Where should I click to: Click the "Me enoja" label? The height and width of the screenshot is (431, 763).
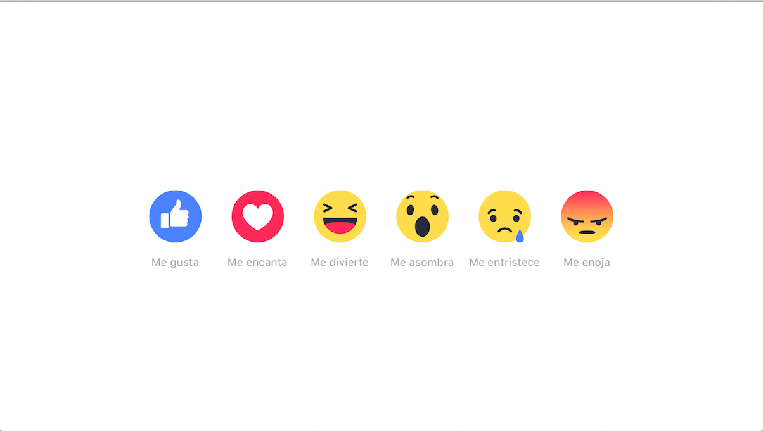coord(587,263)
